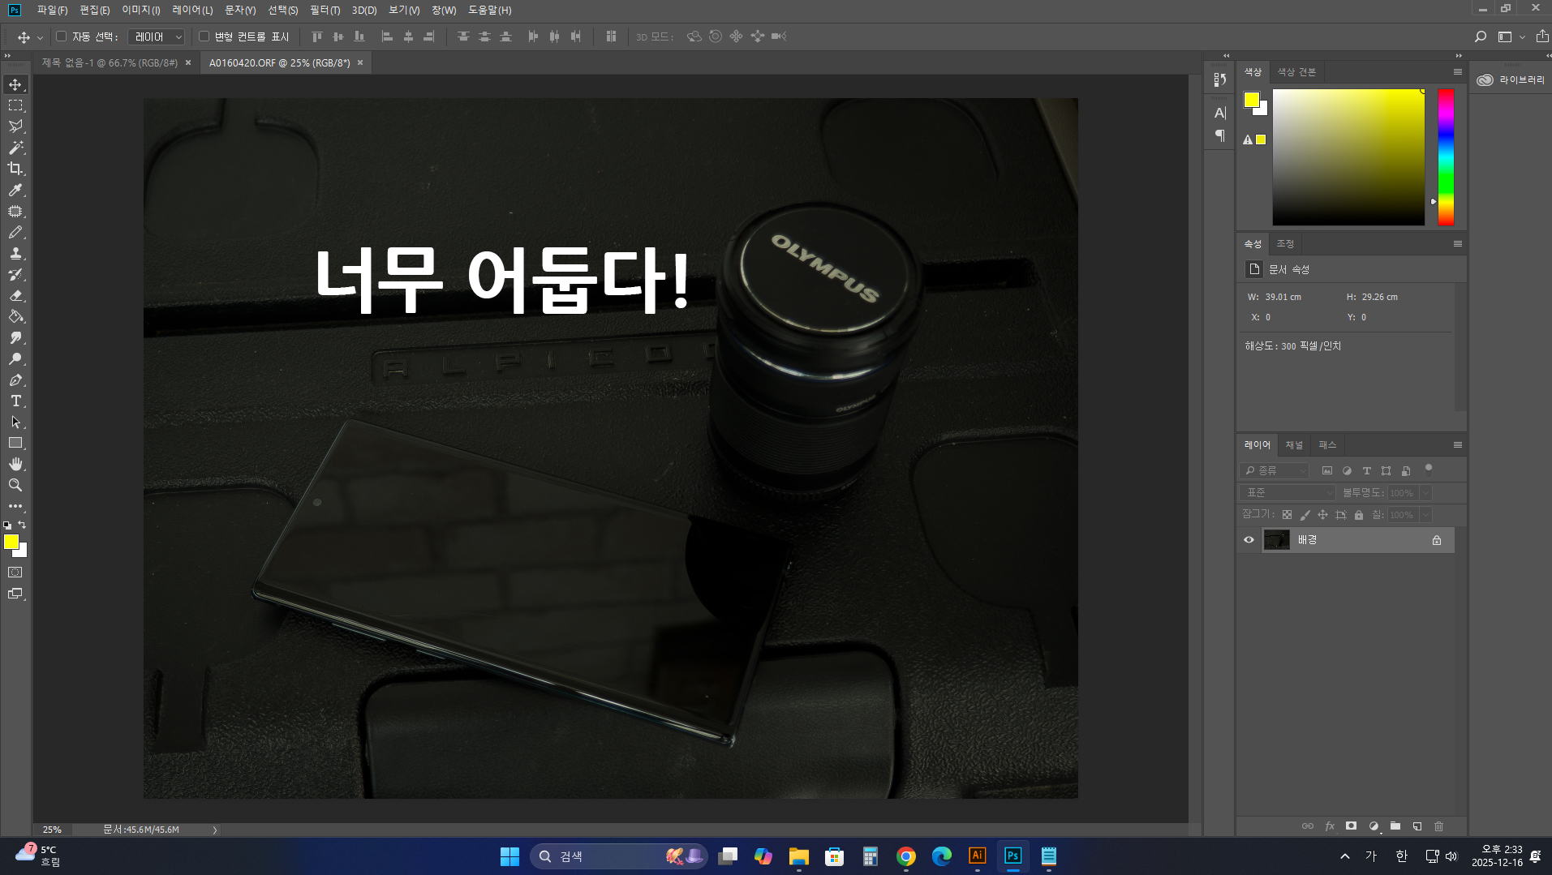The image size is (1552, 875).
Task: Toggle lock image pixels brush icon
Action: 1305,515
